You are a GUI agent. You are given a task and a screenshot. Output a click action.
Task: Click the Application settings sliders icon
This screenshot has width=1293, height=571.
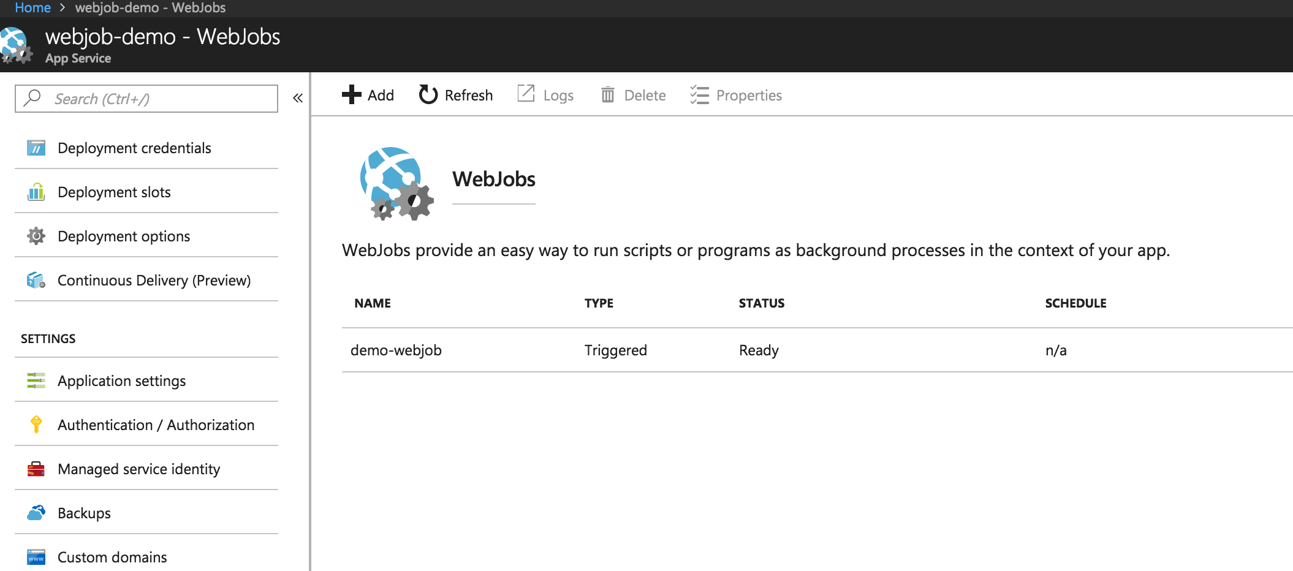click(x=36, y=380)
